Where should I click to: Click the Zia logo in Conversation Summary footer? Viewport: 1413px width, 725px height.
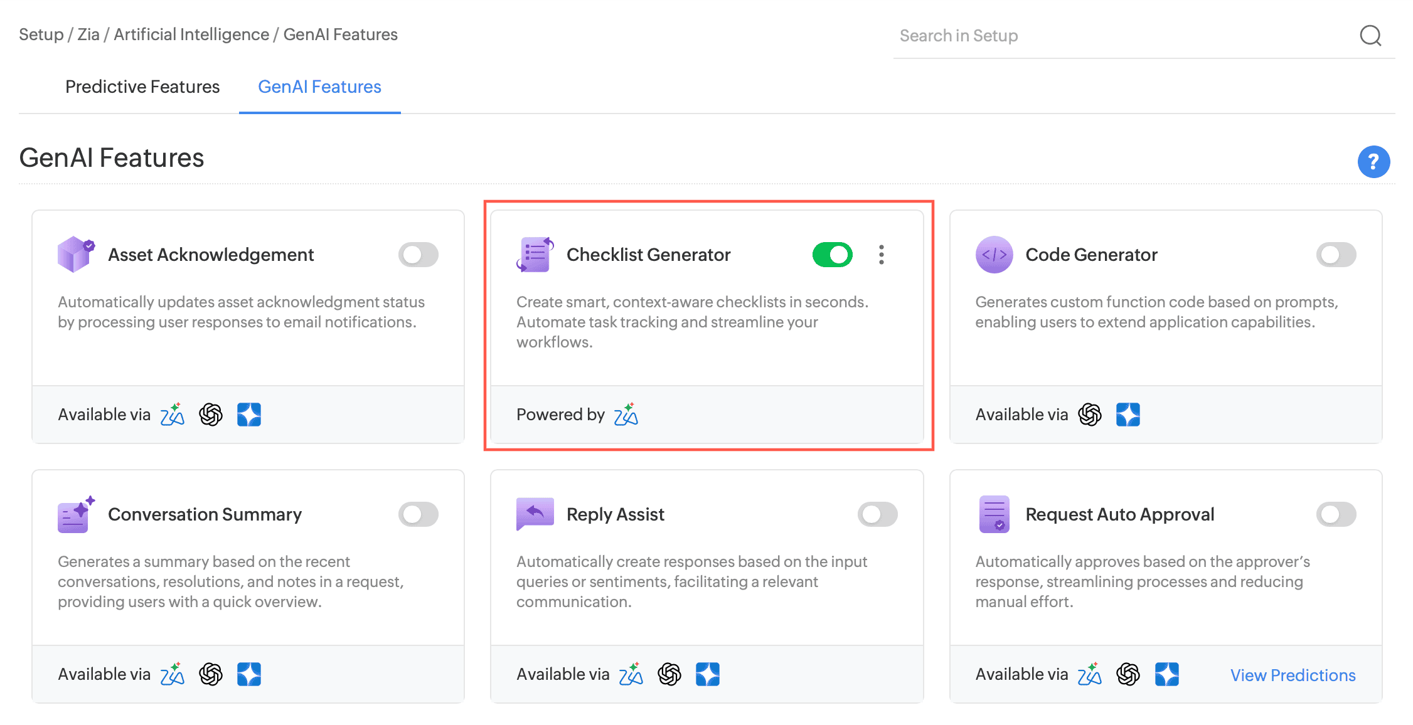tap(173, 674)
